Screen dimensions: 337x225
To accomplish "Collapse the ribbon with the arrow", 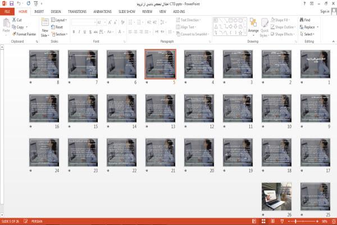I will 333,41.
